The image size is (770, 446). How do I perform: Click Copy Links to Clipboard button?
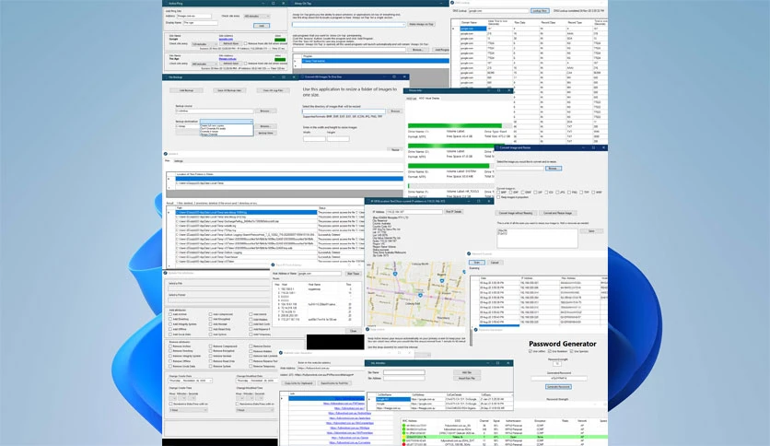tap(298, 383)
